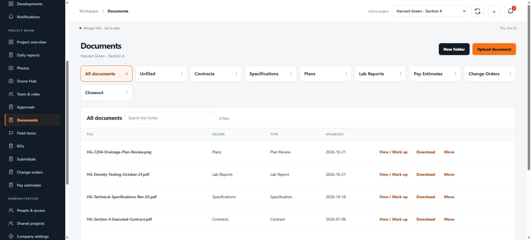Click the Project overview grid icon
The image size is (531, 240).
(x=11, y=42)
